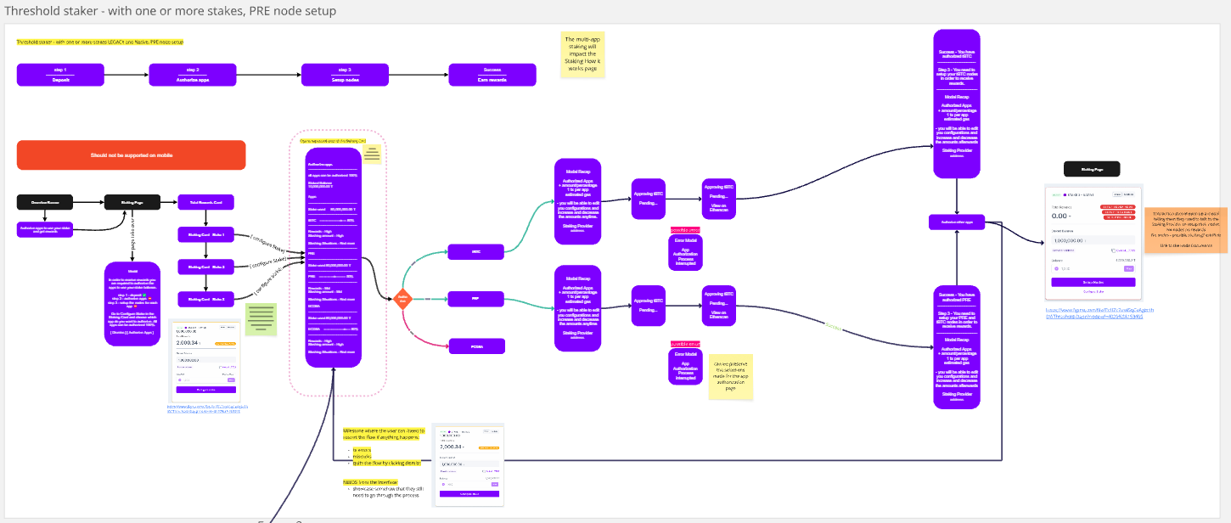Select 'Error Modal' beside 'Can we preserve' sticky
This screenshot has height=523, width=1231.
[685, 366]
